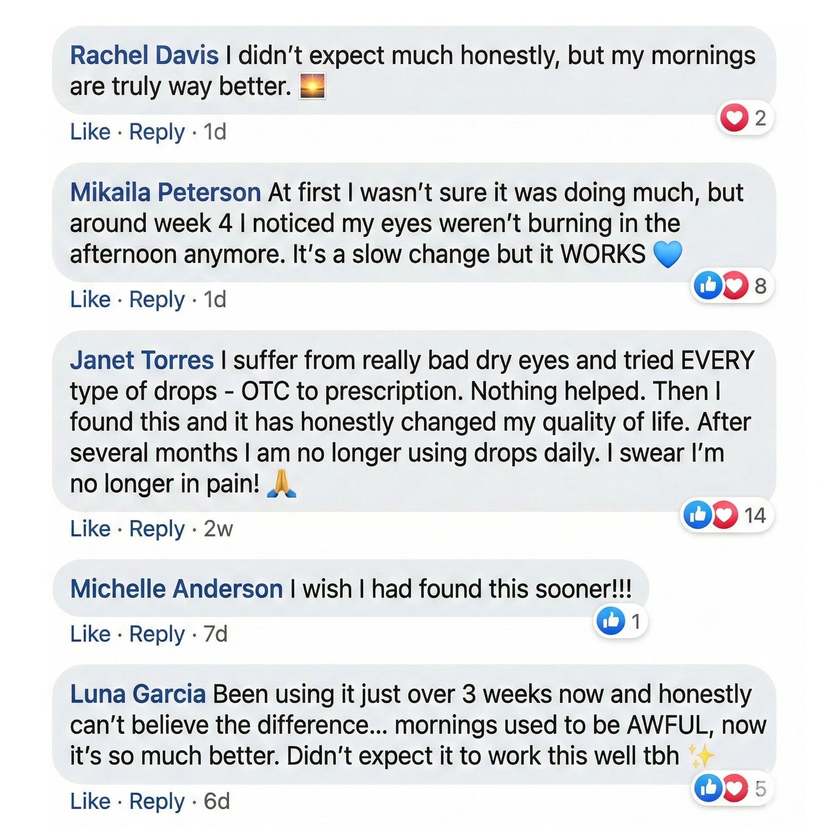Click heart reaction on Mikaila Peterson's comment

734,285
